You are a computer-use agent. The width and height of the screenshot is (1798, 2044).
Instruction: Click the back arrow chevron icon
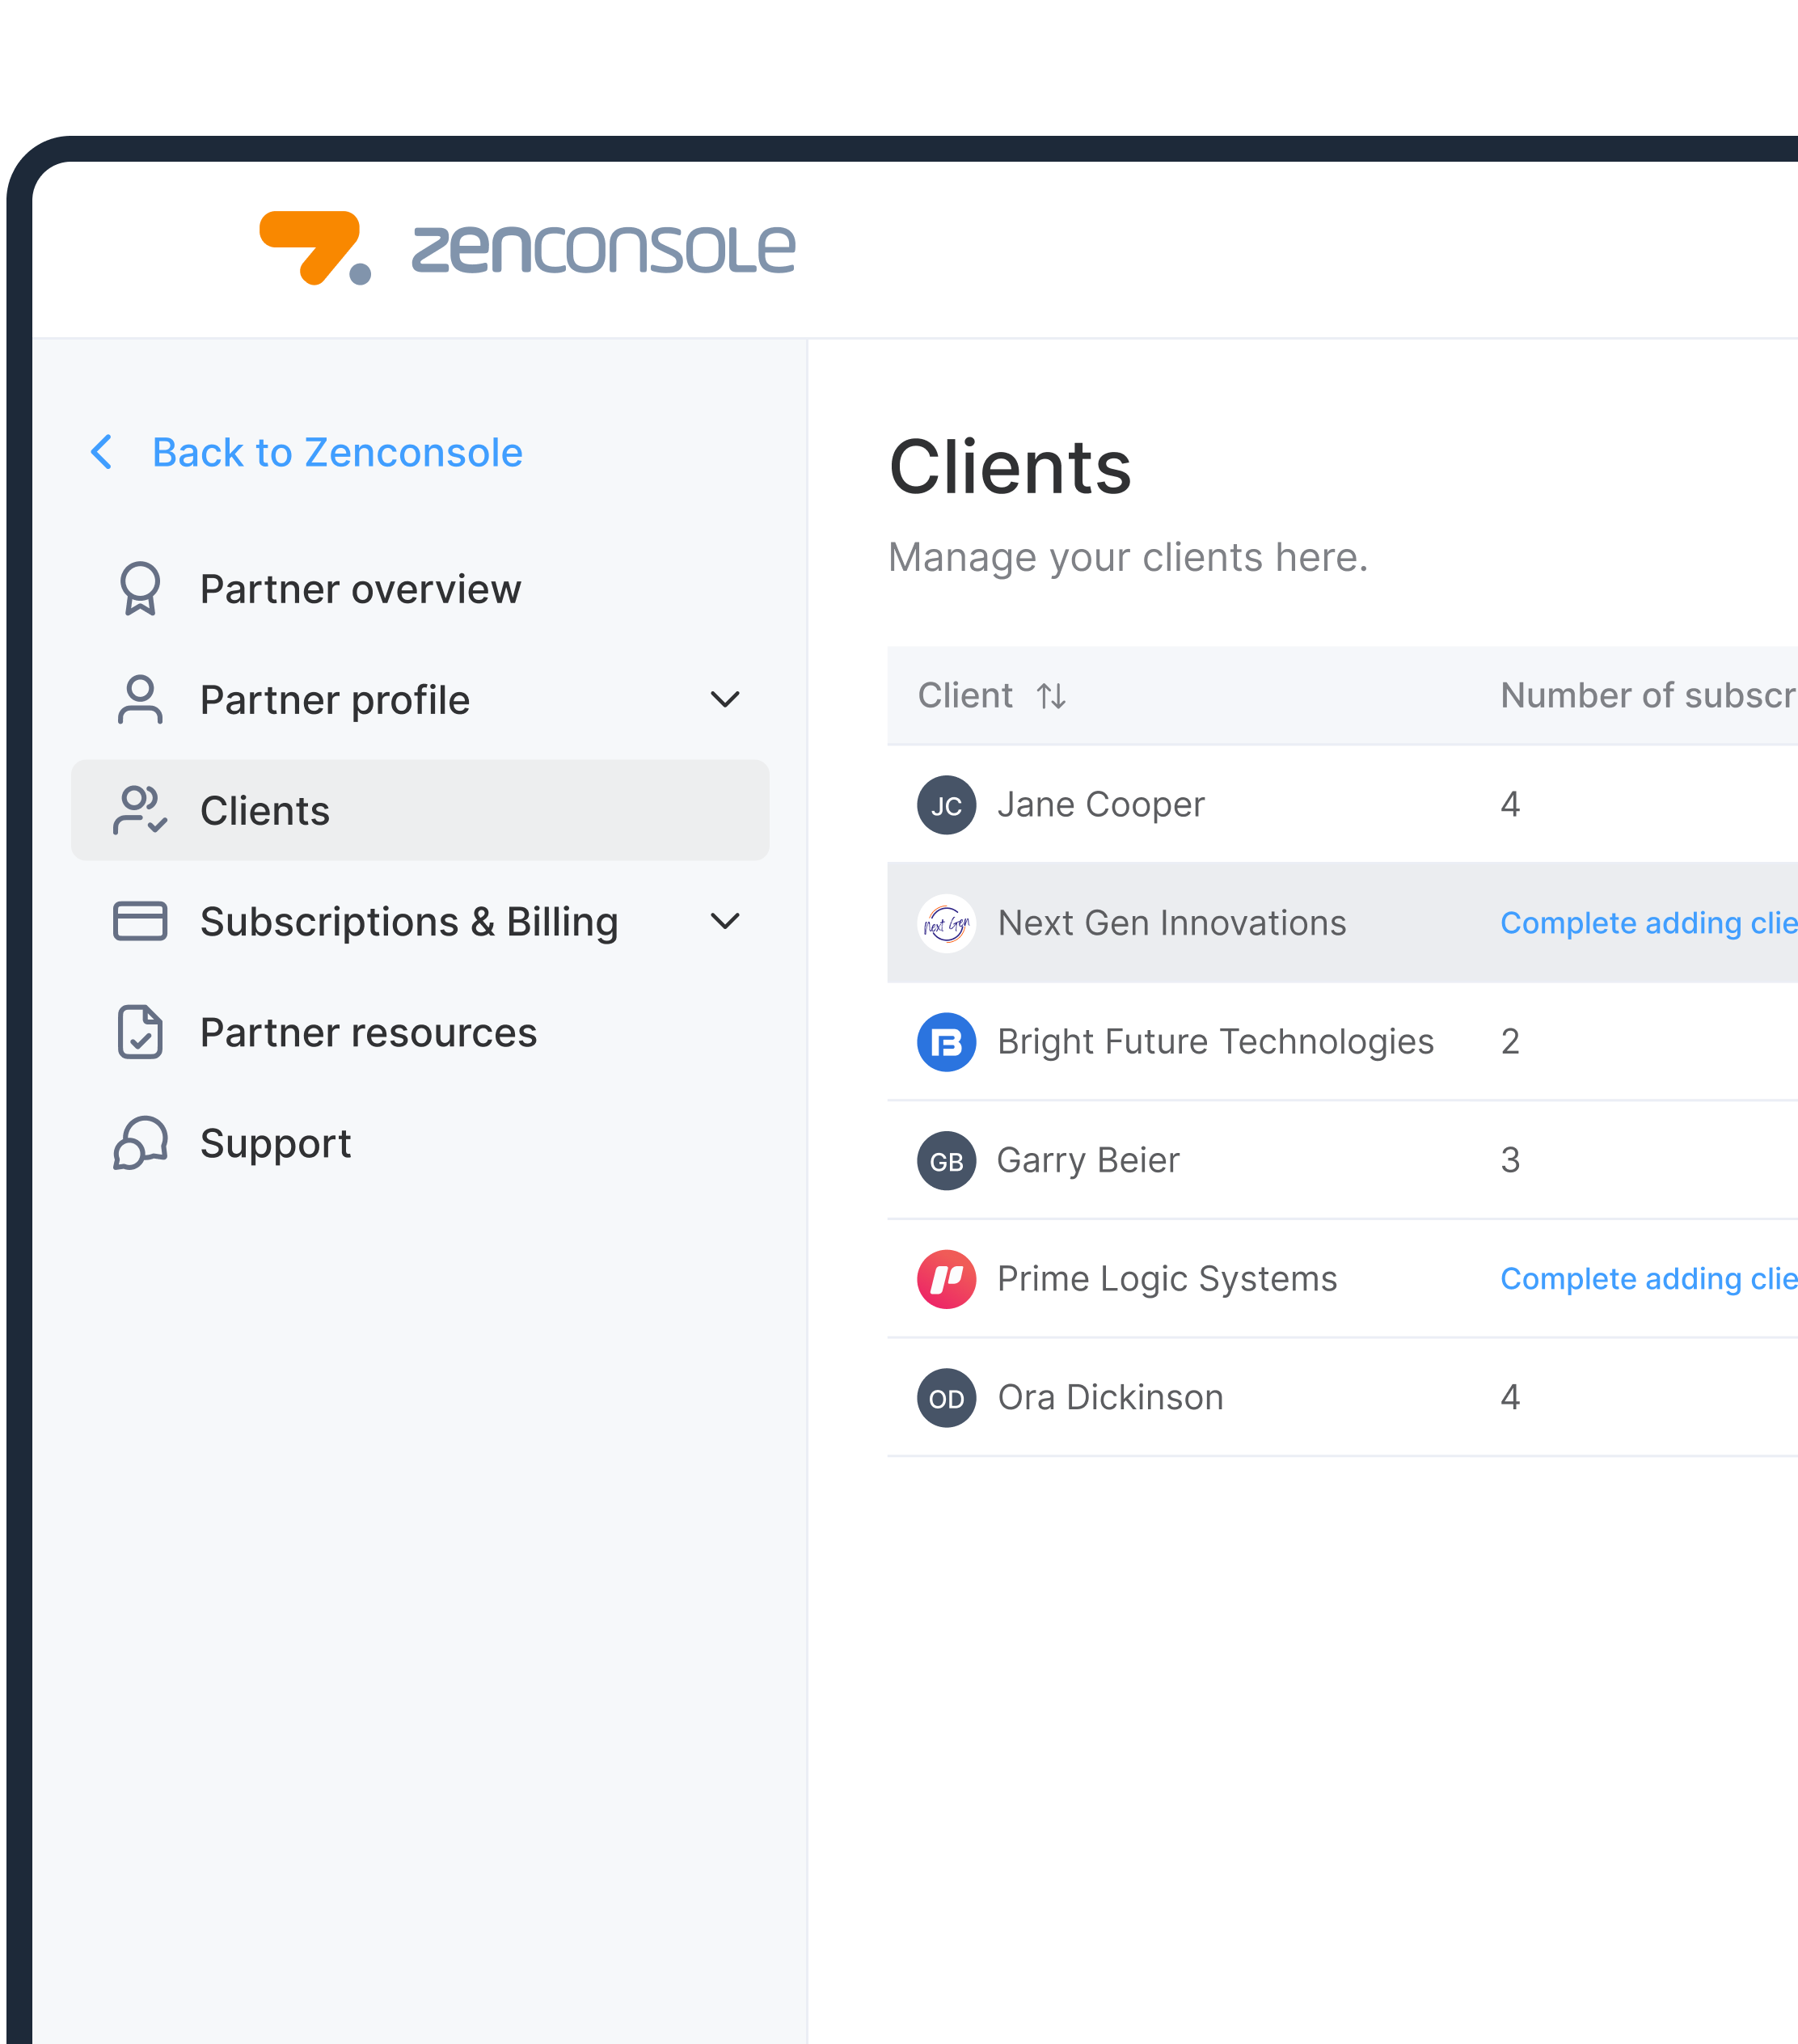[x=101, y=452]
